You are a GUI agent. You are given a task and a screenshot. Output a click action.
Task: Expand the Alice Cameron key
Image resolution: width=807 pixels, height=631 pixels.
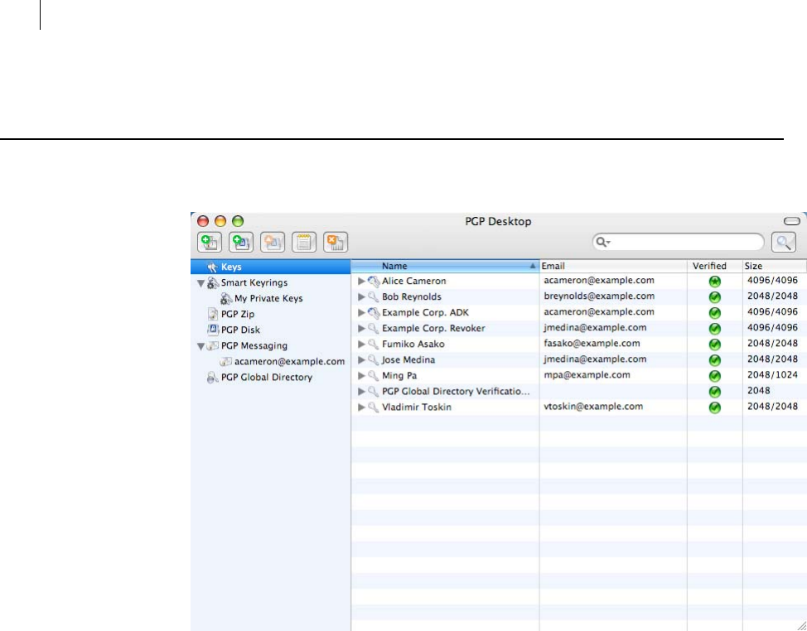coord(361,282)
